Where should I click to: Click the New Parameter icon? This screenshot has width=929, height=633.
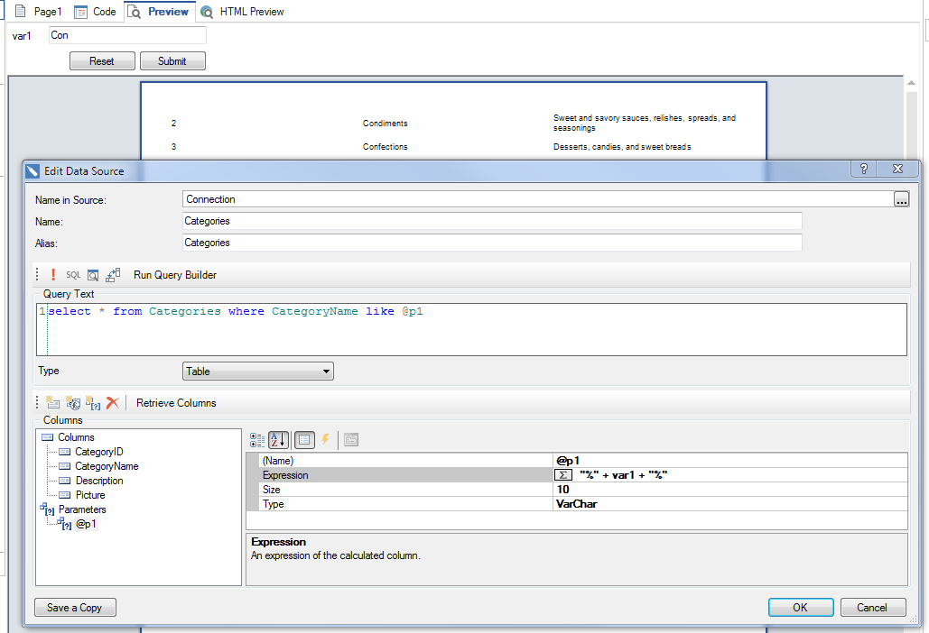pos(93,403)
